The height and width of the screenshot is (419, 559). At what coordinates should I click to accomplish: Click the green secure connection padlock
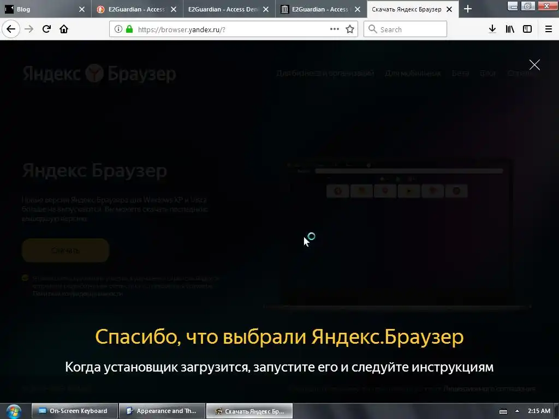[x=129, y=29]
